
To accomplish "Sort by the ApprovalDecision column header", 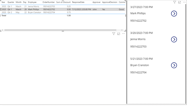I will [x=110, y=2].
